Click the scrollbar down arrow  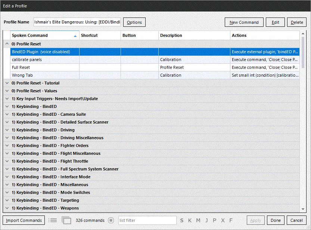tap(303, 209)
